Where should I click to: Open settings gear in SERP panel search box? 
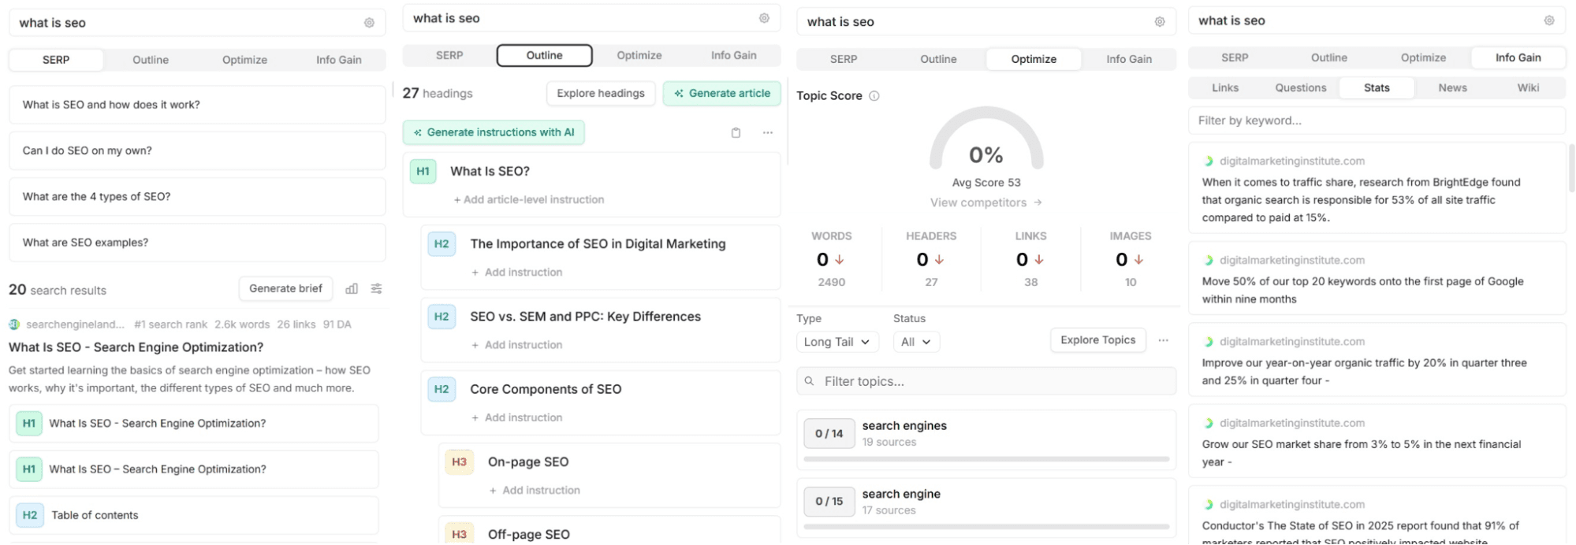pos(369,23)
